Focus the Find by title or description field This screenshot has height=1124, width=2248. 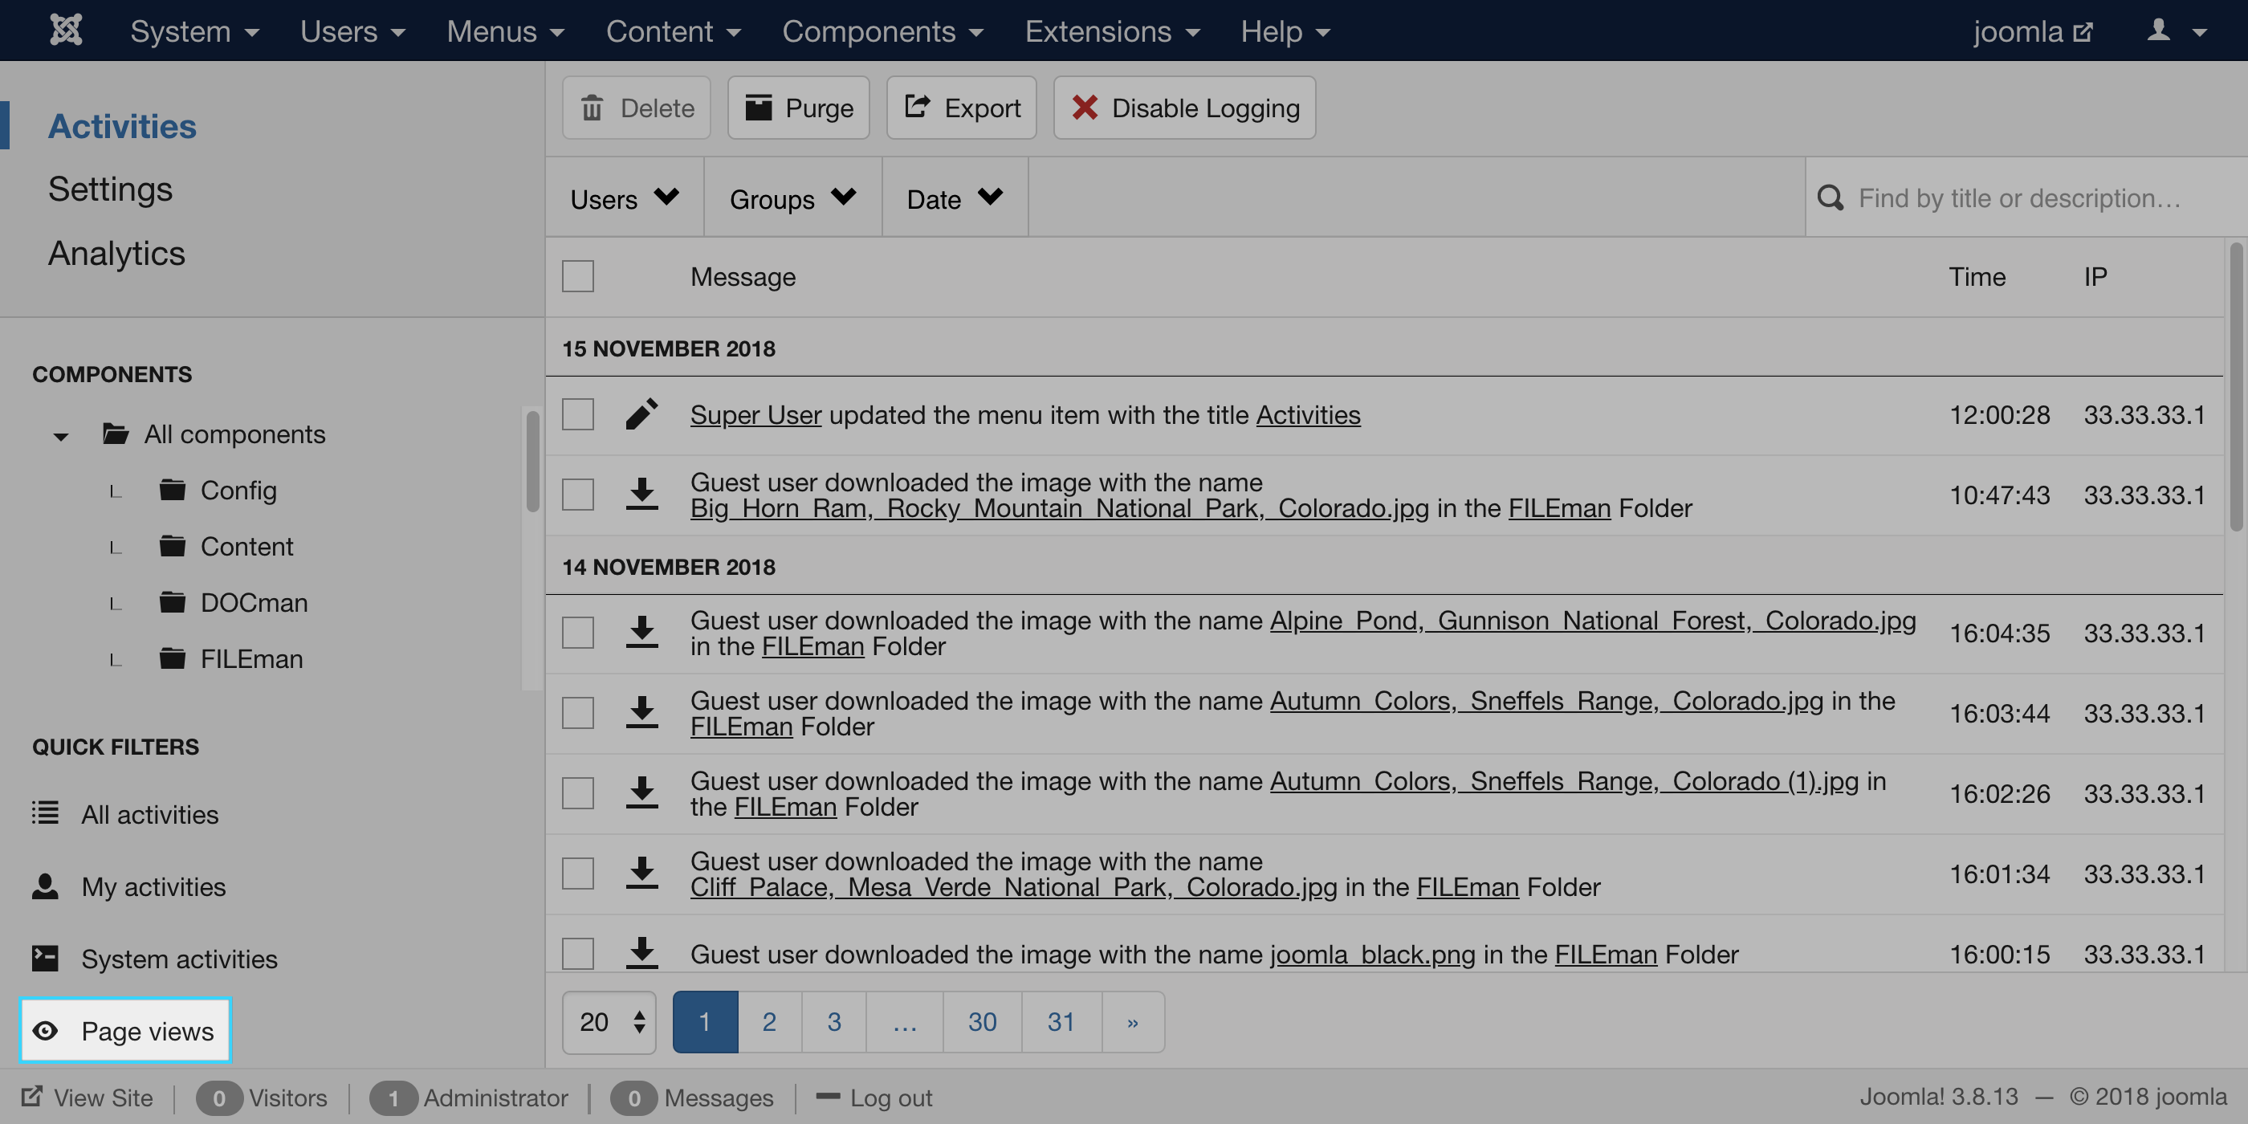(2026, 198)
